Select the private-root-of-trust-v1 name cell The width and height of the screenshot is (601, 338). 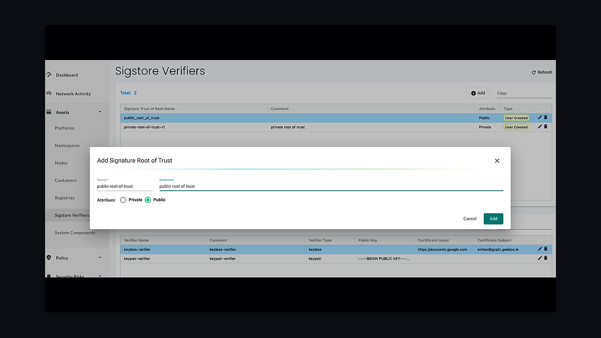point(145,127)
